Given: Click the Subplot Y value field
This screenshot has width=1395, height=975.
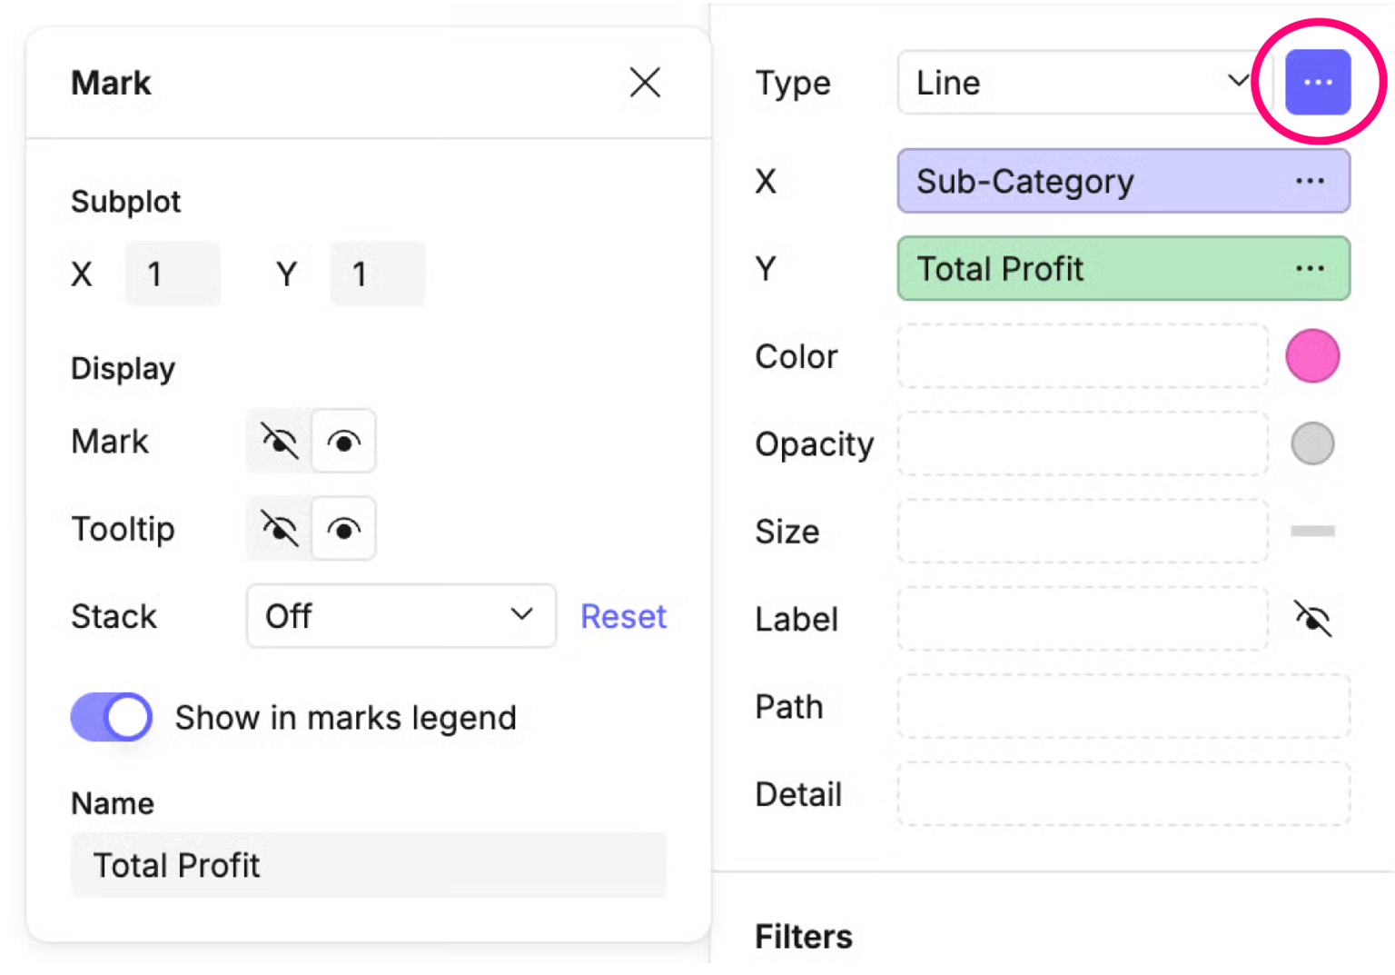Looking at the screenshot, I should tap(377, 274).
